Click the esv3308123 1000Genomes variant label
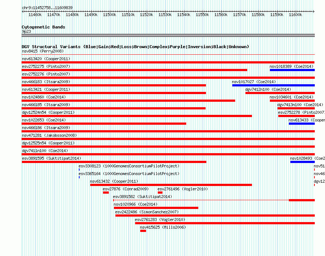 click(129, 166)
